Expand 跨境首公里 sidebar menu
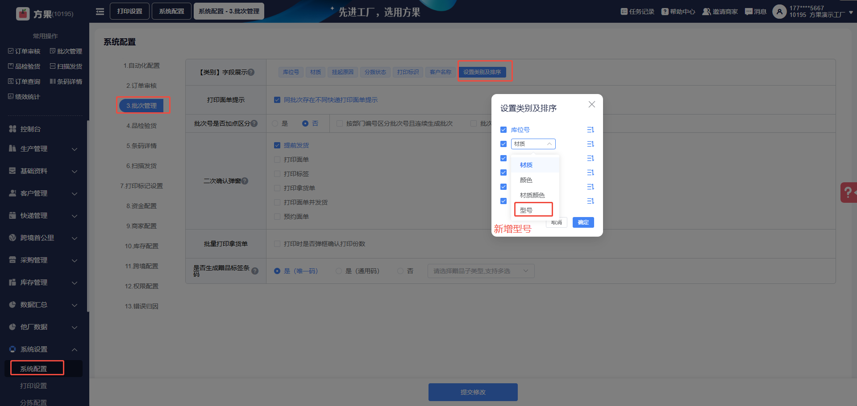Screen dimensions: 857x406 [43, 238]
